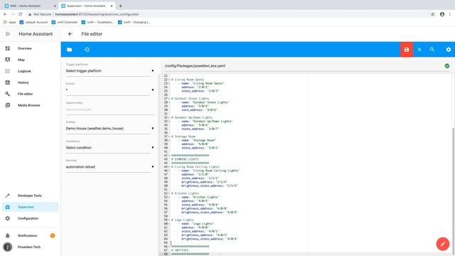This screenshot has height=256, width=455.
Task: Close the current file with X icon
Action: tap(419, 50)
